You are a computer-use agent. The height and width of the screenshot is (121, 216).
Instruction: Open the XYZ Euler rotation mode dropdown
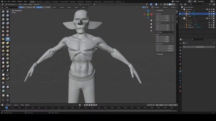(x=165, y=32)
